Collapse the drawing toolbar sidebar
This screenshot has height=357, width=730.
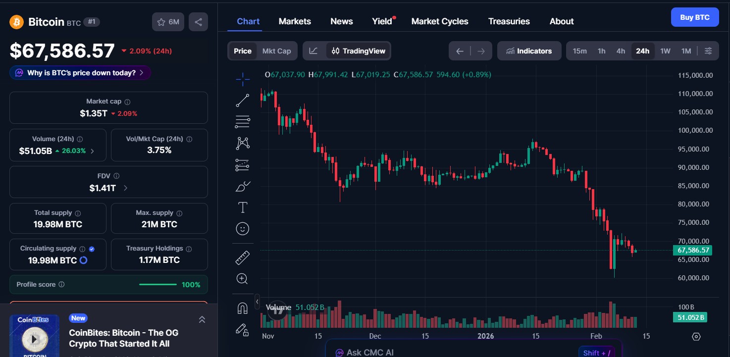(257, 301)
